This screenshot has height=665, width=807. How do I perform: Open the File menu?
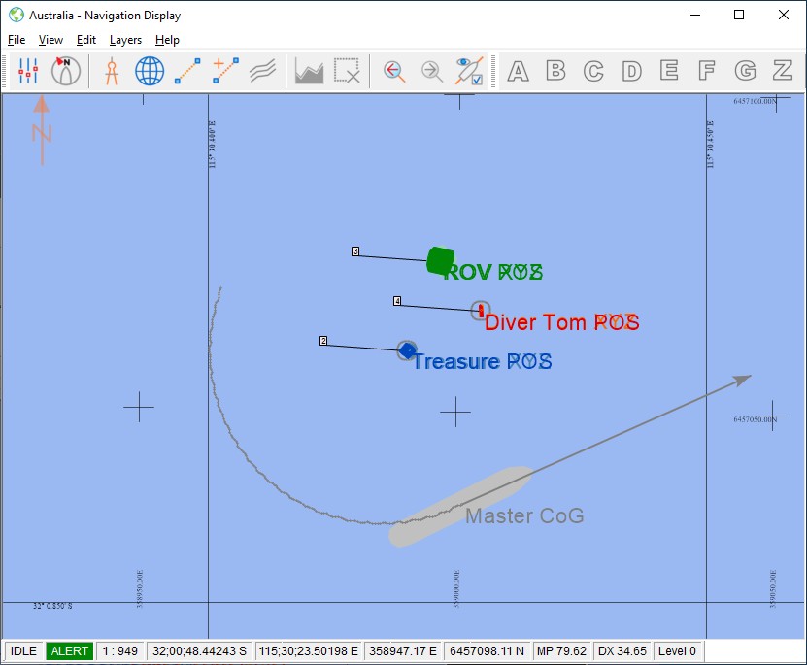coord(17,40)
